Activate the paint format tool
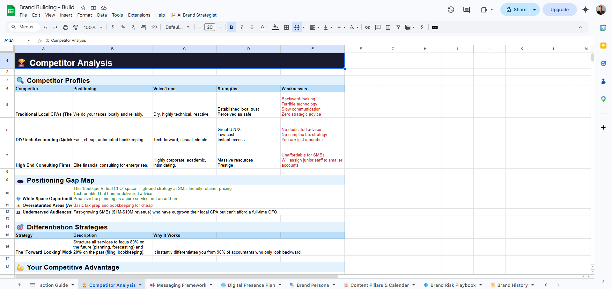 (76, 27)
